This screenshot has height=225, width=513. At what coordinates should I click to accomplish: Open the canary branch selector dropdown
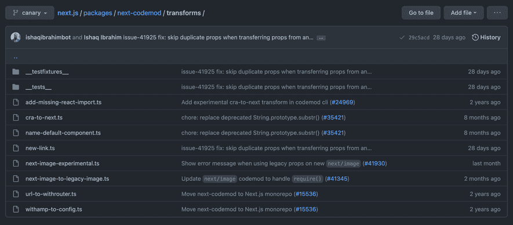click(30, 13)
